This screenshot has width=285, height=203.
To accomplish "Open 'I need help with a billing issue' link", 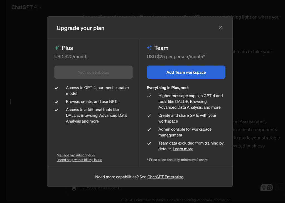I will [79, 160].
